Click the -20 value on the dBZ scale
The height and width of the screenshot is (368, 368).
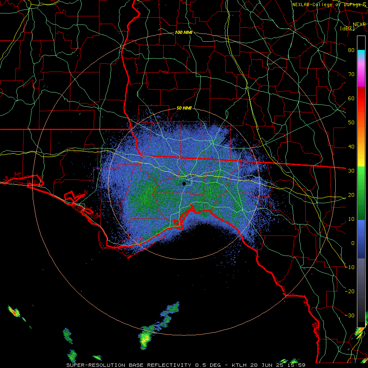click(350, 292)
